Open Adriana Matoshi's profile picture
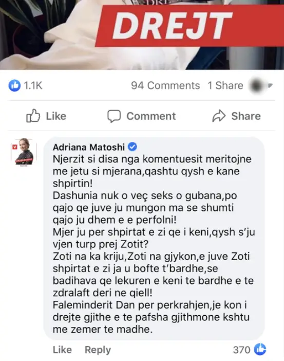 click(x=24, y=152)
